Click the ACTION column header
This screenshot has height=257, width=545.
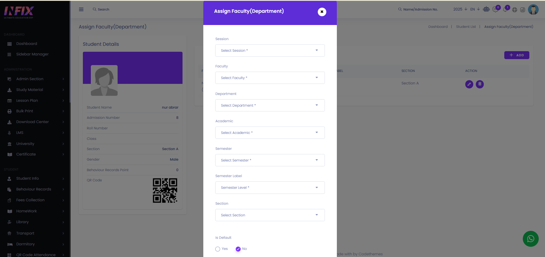pos(471,71)
